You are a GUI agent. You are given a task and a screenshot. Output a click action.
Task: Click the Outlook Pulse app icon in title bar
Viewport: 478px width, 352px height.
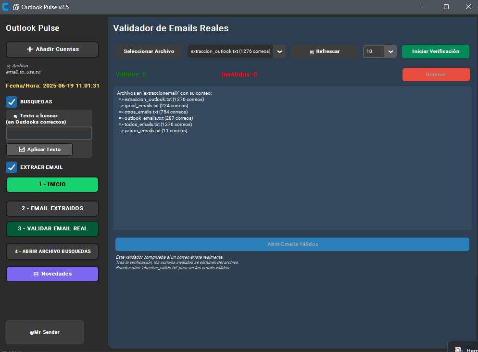tap(6, 7)
